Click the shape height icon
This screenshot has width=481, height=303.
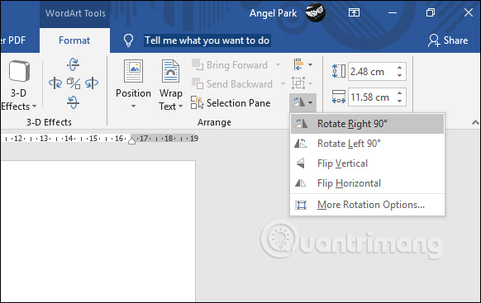[x=339, y=71]
